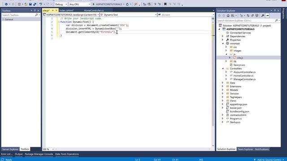The height and width of the screenshot is (161, 287).
Task: Expand the Dependencies node
Action: pos(222,36)
